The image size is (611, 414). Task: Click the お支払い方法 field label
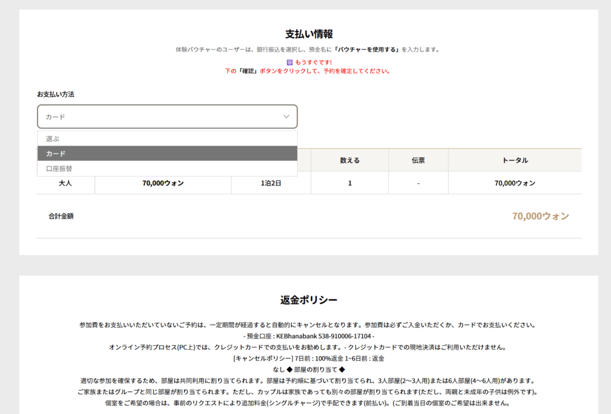tap(55, 94)
